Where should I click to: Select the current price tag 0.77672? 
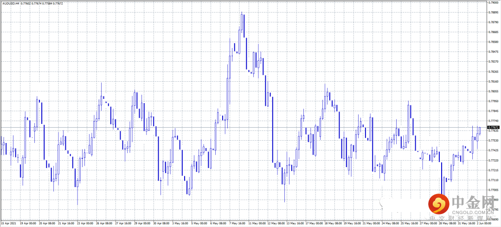(x=494, y=127)
